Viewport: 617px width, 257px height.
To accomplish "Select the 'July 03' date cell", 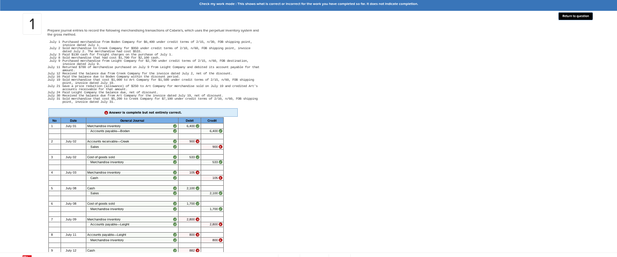I will [x=73, y=173].
